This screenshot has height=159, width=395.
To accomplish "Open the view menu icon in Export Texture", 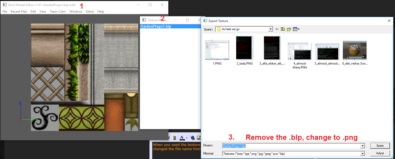I will pos(296,29).
